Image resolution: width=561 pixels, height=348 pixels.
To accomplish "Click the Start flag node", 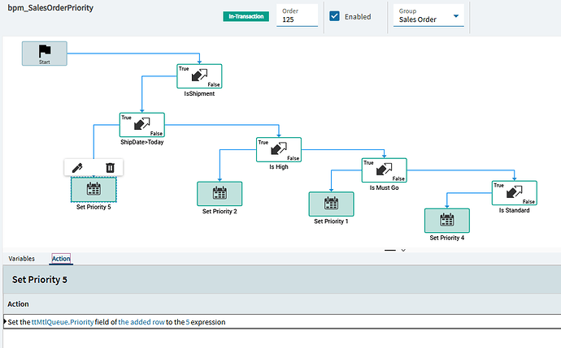I will [45, 54].
